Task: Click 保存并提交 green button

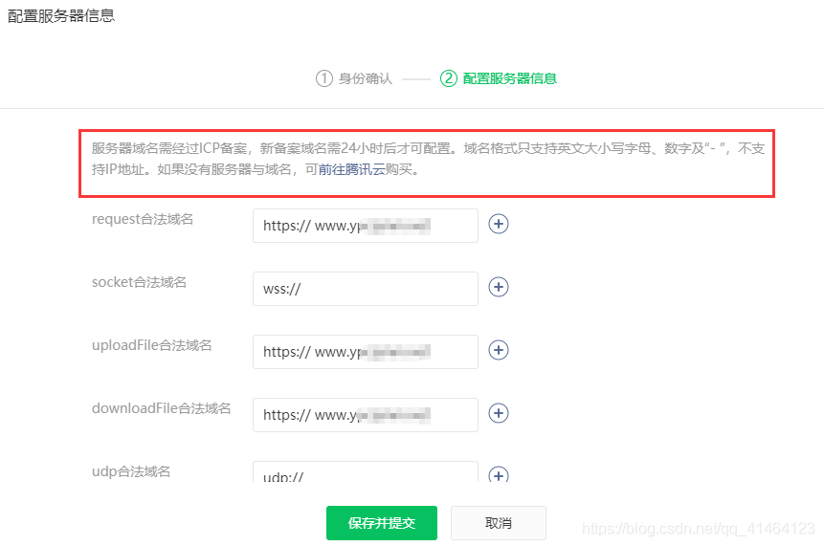Action: (x=382, y=523)
